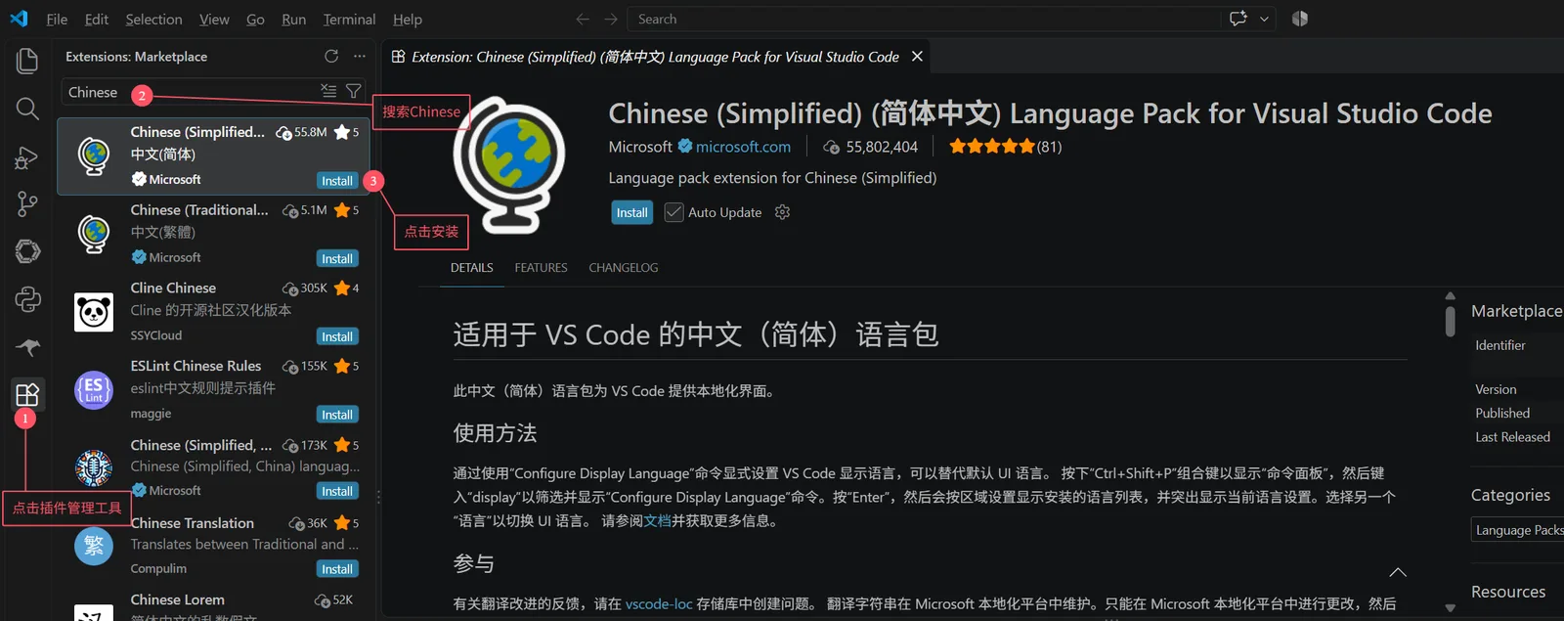1564x621 pixels.
Task: Click the split hexagon icon in the title bar
Action: pyautogui.click(x=1300, y=19)
